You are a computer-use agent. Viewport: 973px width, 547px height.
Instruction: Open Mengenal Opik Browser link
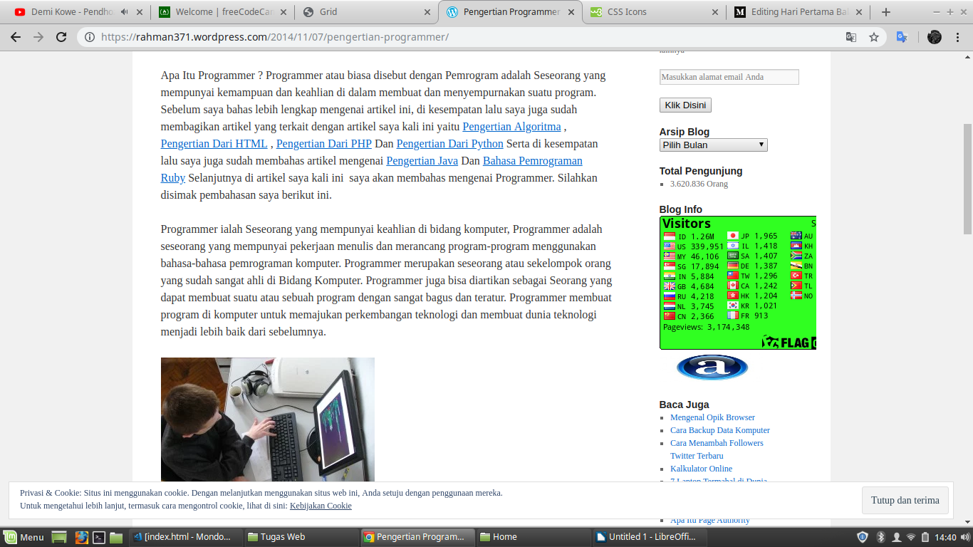point(712,417)
